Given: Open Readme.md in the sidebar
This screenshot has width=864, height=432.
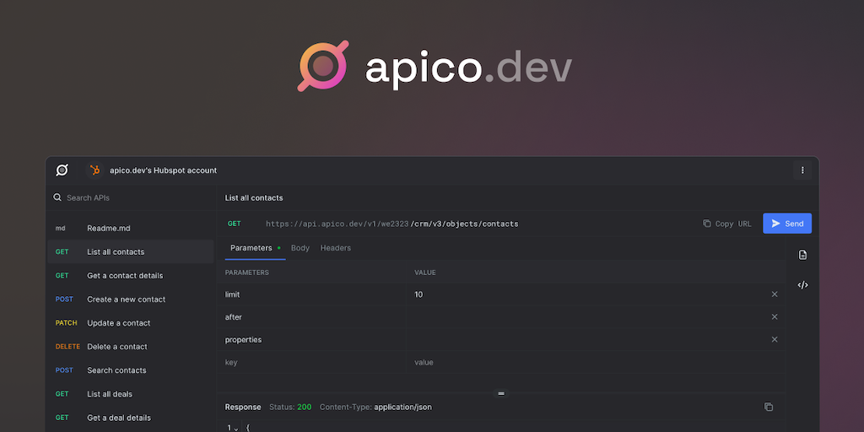Looking at the screenshot, I should [x=131, y=228].
